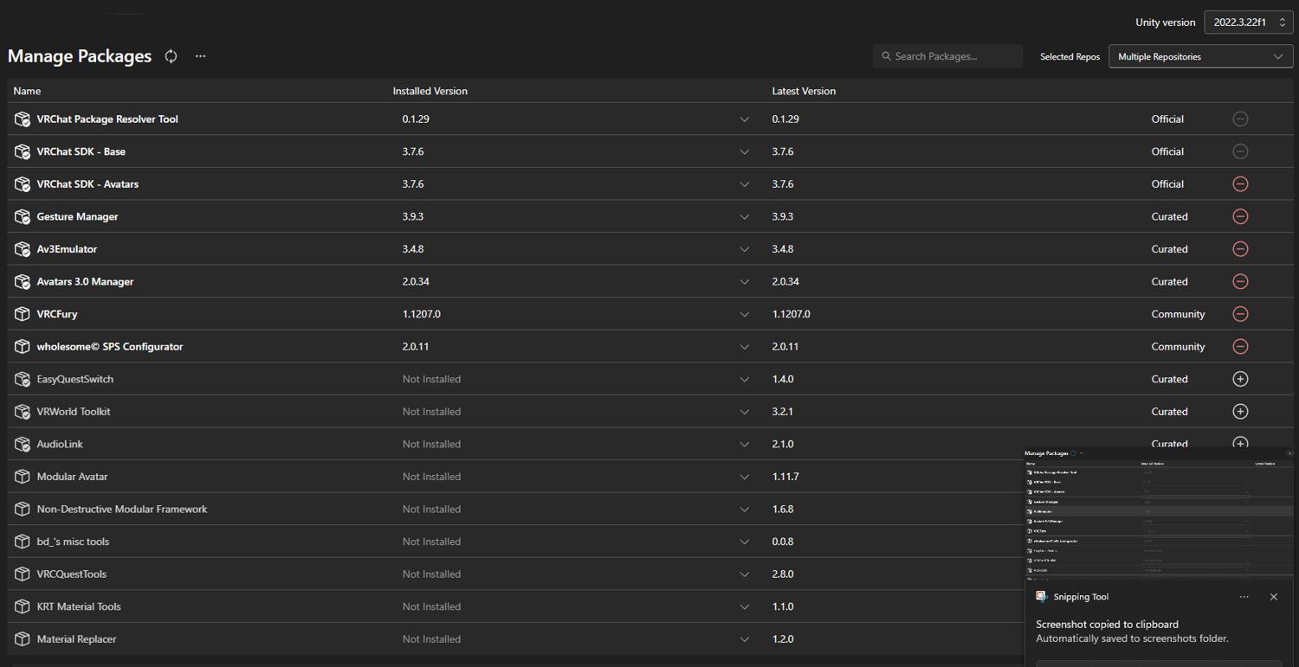Click the Manage Packages heading
Image resolution: width=1299 pixels, height=667 pixels.
click(80, 56)
